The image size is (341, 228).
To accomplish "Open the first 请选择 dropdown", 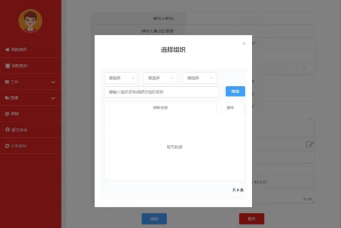I will click(121, 78).
